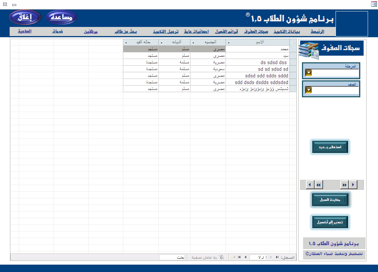
Task: Expand the الاسم column filter arrow
Action: [x=229, y=42]
